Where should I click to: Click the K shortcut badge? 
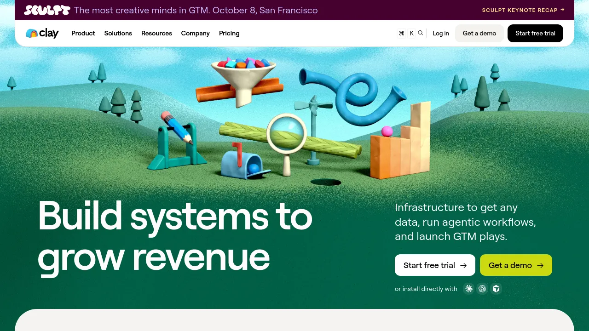click(x=412, y=33)
